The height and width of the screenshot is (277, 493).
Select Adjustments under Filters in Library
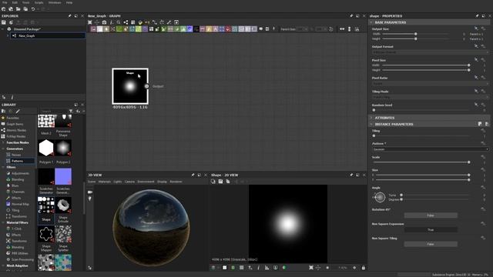20,173
